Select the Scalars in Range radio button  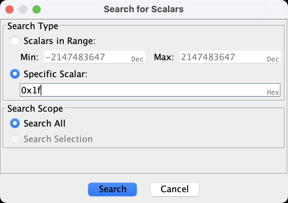(15, 41)
